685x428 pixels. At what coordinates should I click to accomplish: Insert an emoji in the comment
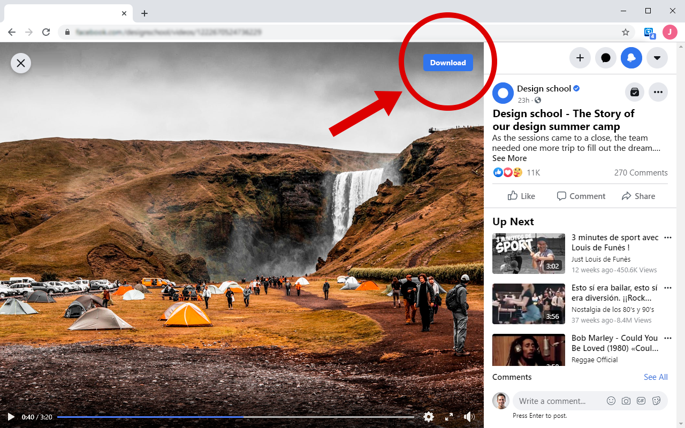pyautogui.click(x=611, y=400)
